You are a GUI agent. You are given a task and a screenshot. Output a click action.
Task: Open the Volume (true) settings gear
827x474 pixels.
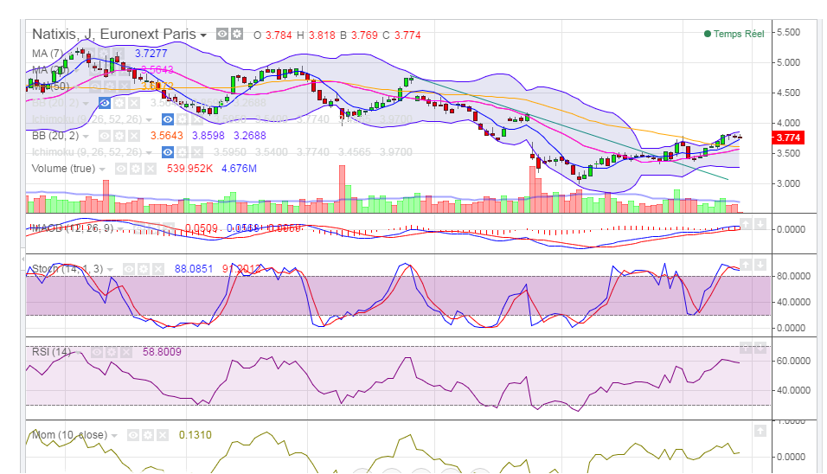click(x=136, y=168)
